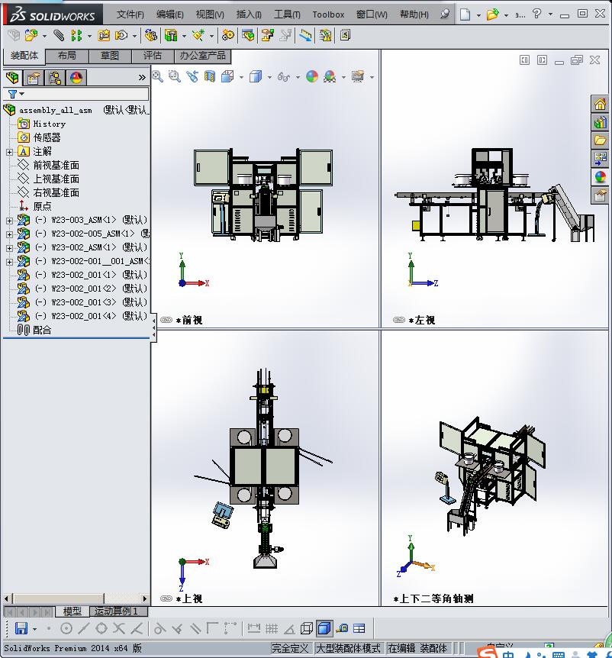Expand the W23-003_ASM<1> tree node
The image size is (612, 658).
tap(9, 221)
